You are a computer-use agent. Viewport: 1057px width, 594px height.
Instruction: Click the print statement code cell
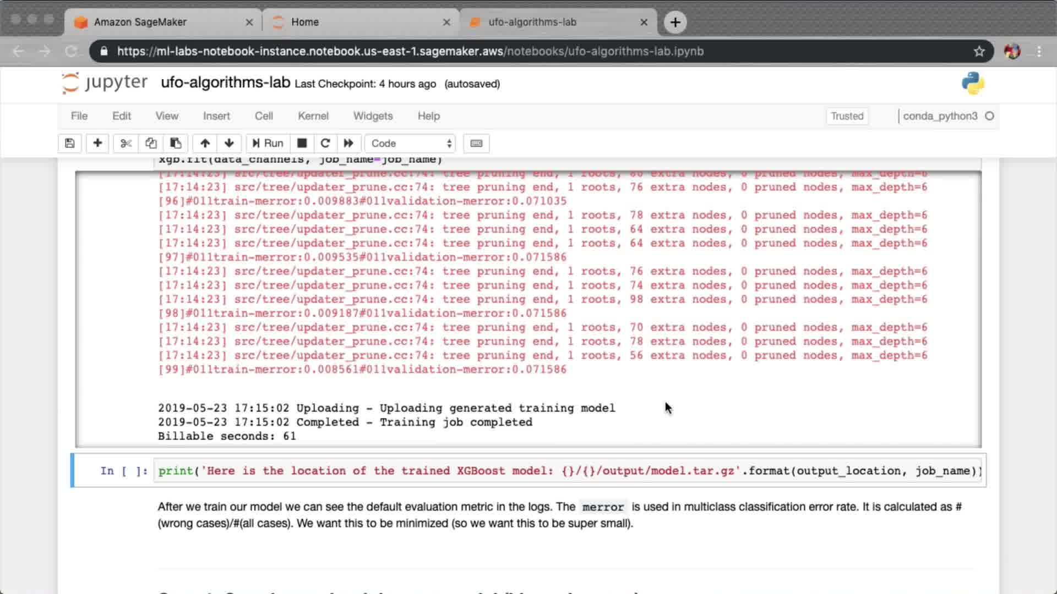567,471
